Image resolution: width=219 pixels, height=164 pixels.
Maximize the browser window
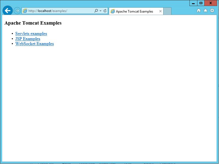(201, 3)
